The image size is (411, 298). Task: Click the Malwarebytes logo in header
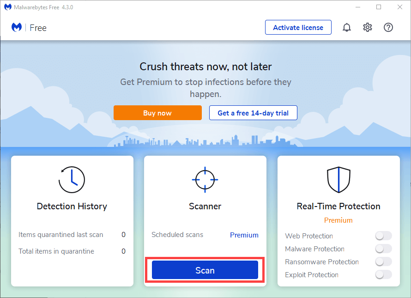tap(17, 28)
